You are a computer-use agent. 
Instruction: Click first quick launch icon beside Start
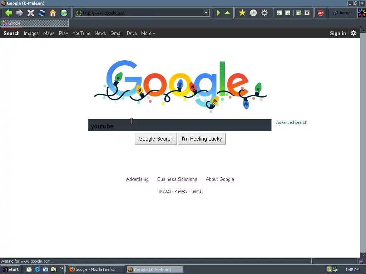(x=29, y=269)
